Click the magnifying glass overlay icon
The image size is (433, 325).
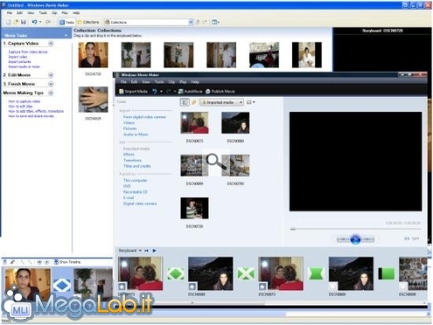(x=216, y=162)
